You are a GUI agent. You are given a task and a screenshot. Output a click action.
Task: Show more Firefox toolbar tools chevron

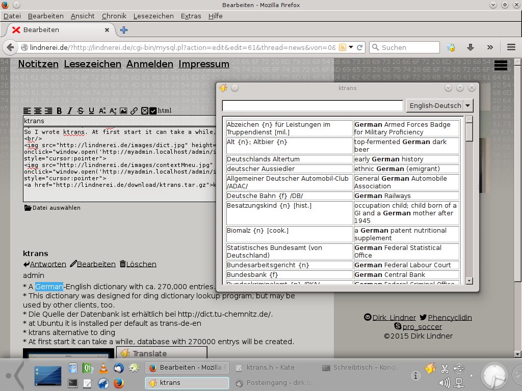click(x=490, y=47)
